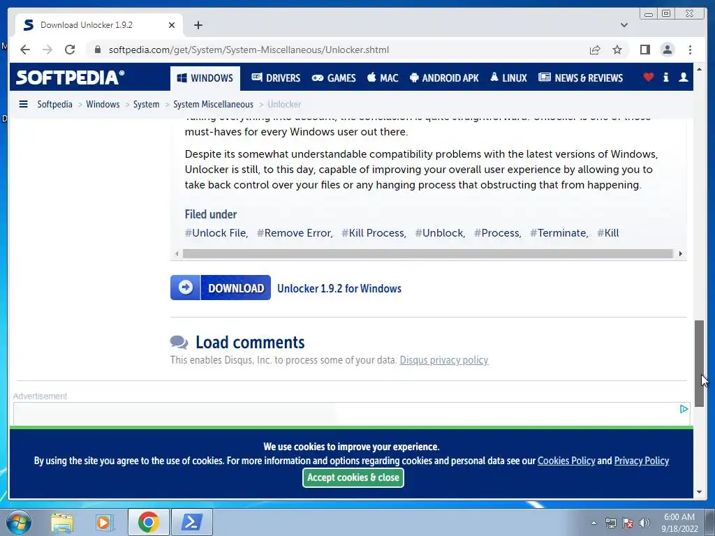Go back to the previous page
The image size is (715, 536).
(x=25, y=50)
